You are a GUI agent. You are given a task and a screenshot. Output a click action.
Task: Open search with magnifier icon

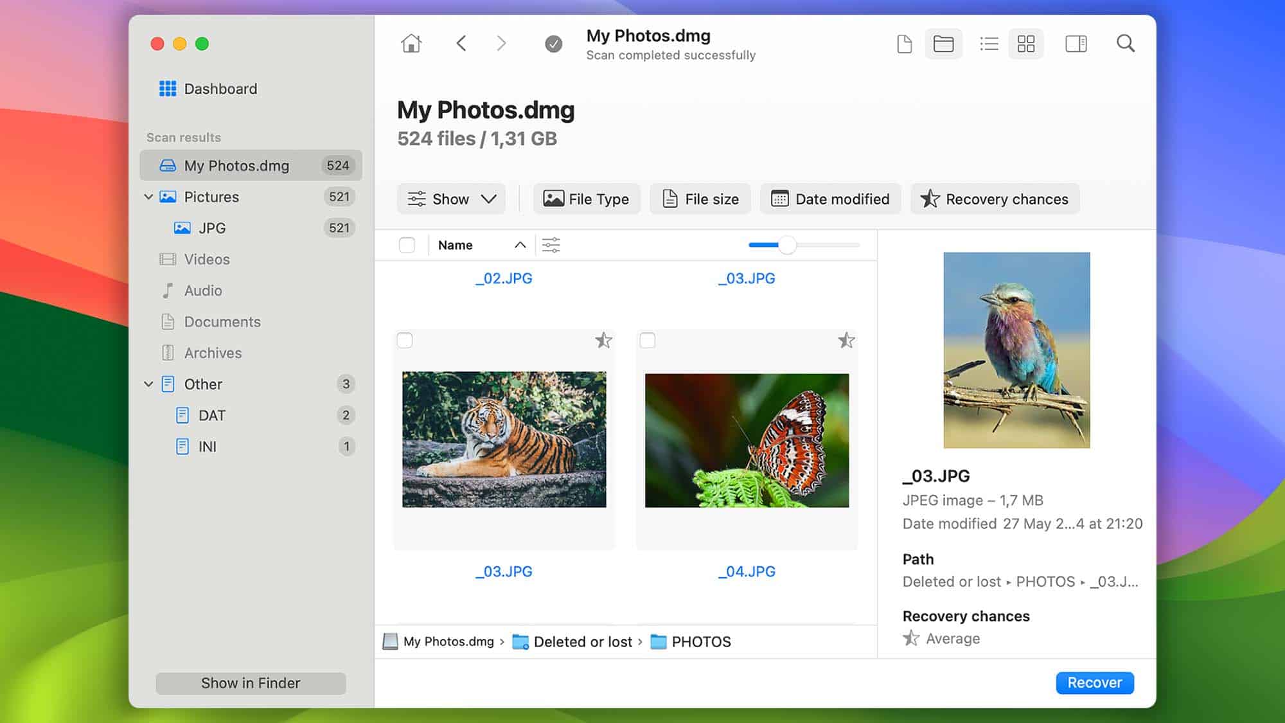pyautogui.click(x=1125, y=44)
